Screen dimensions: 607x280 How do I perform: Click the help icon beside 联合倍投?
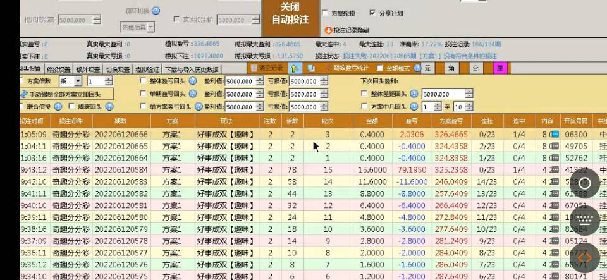click(x=58, y=107)
